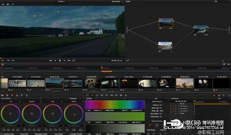
Task: Click the audio mute speaker icon
Action: [x=13, y=60]
